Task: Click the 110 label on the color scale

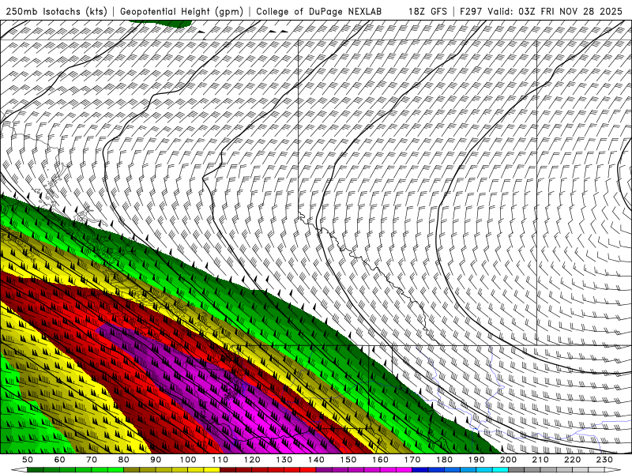Action: pos(220,460)
